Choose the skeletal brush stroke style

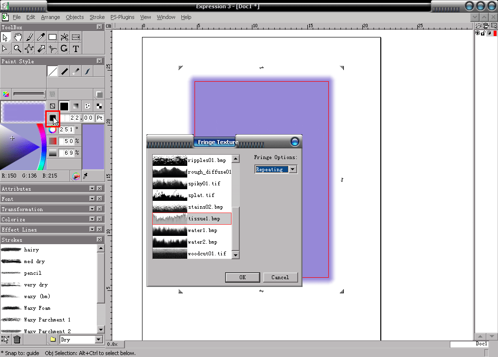coord(88,71)
